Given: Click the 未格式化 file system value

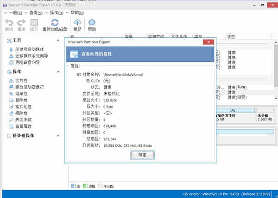Looking at the screenshot, I should (112, 94).
